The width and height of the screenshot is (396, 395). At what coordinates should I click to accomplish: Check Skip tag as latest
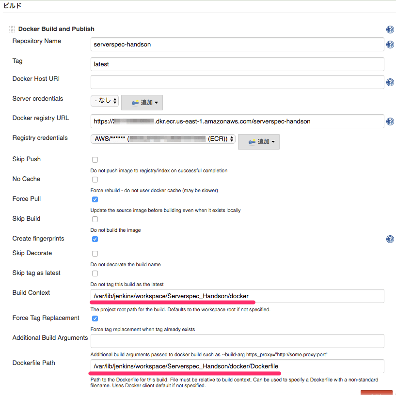coord(95,273)
